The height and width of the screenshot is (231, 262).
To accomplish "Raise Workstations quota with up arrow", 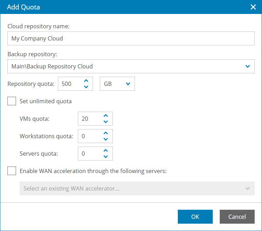I will pos(105,133).
